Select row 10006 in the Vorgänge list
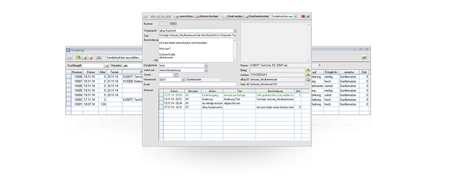The height and width of the screenshot is (186, 451). pyautogui.click(x=104, y=86)
